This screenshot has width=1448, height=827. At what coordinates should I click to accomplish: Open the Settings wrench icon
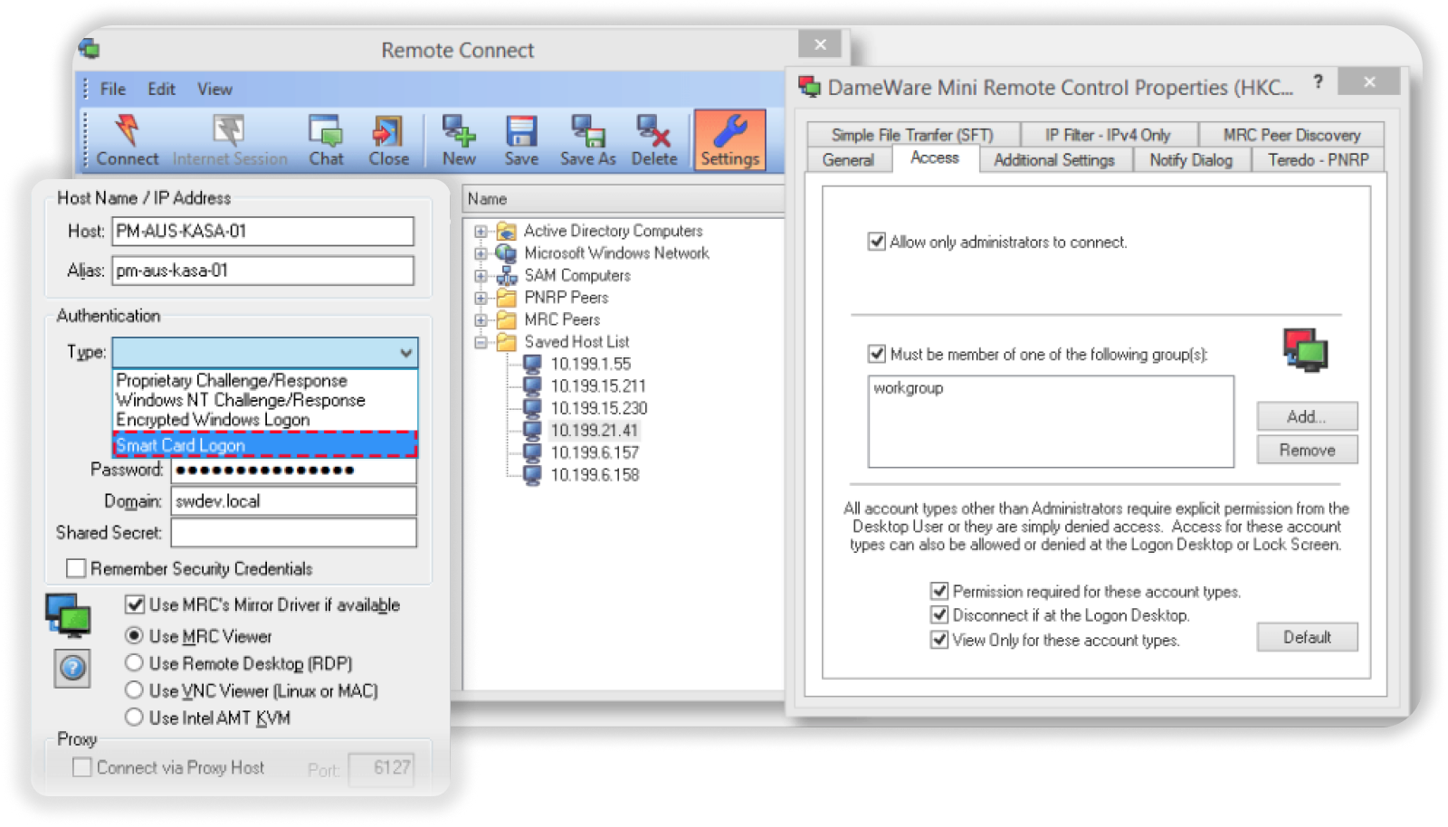click(x=729, y=130)
